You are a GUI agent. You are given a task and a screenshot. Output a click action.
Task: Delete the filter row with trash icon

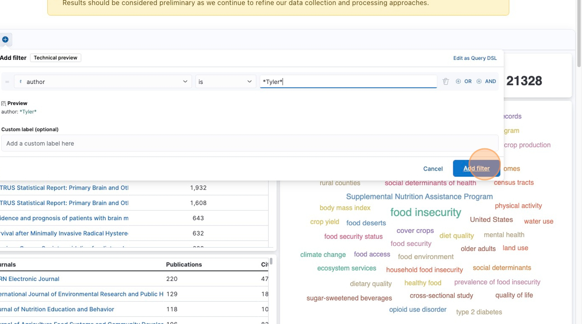[x=446, y=82]
